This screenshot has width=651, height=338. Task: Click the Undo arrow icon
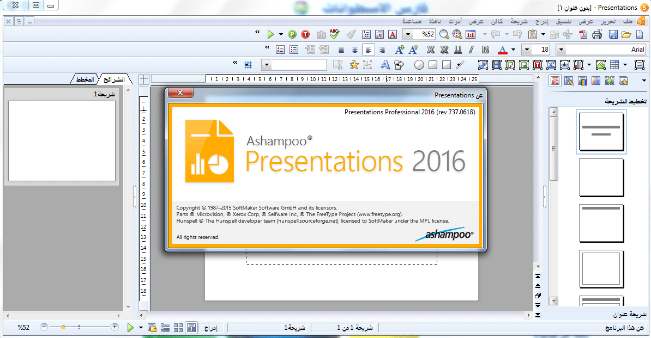point(517,34)
